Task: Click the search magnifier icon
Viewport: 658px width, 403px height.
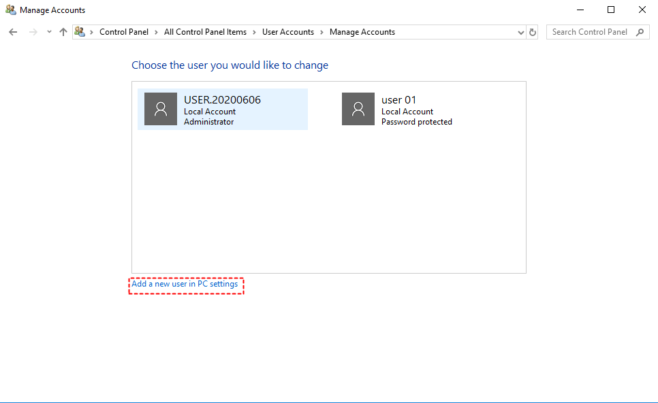Action: coord(640,32)
